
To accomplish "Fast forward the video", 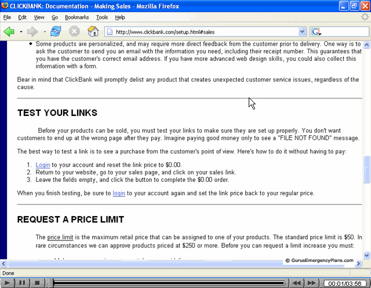I will (311, 283).
